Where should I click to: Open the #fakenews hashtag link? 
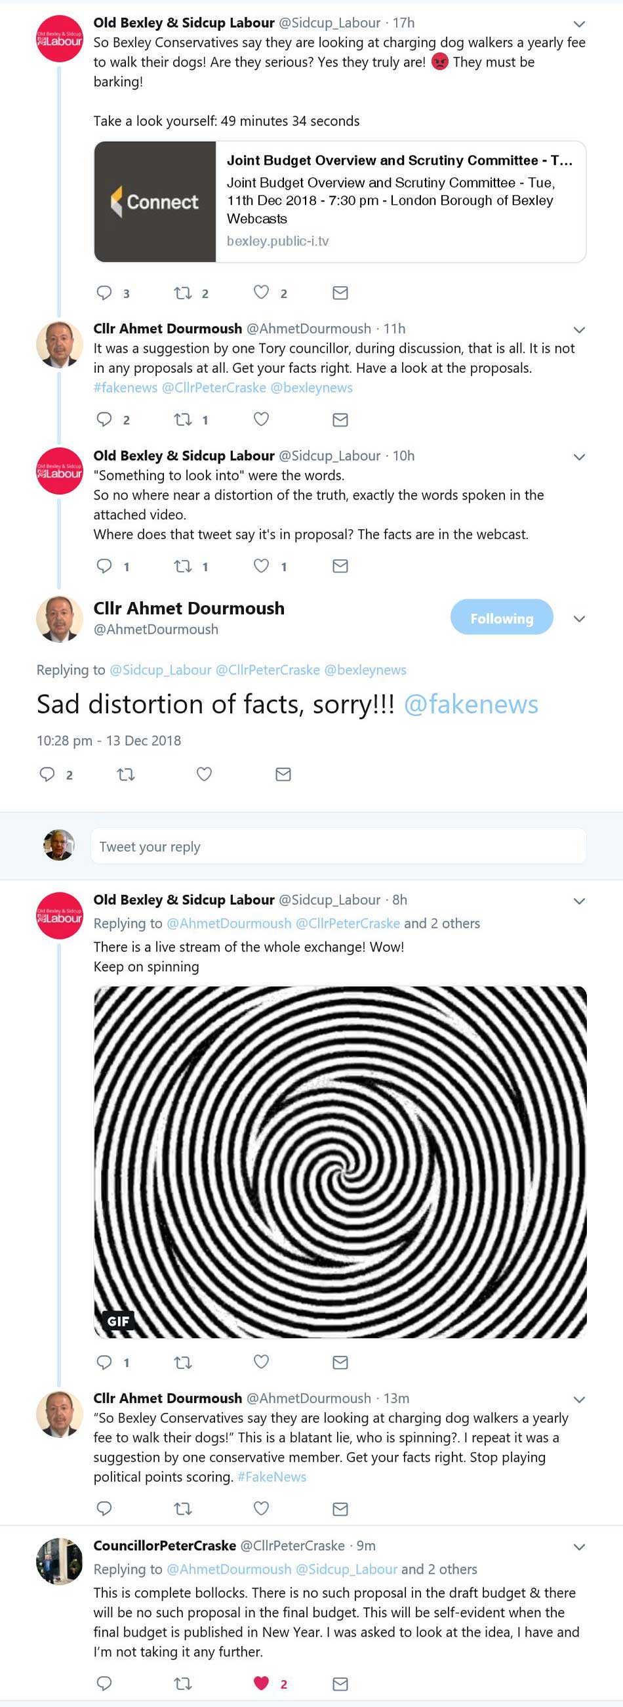pos(125,387)
